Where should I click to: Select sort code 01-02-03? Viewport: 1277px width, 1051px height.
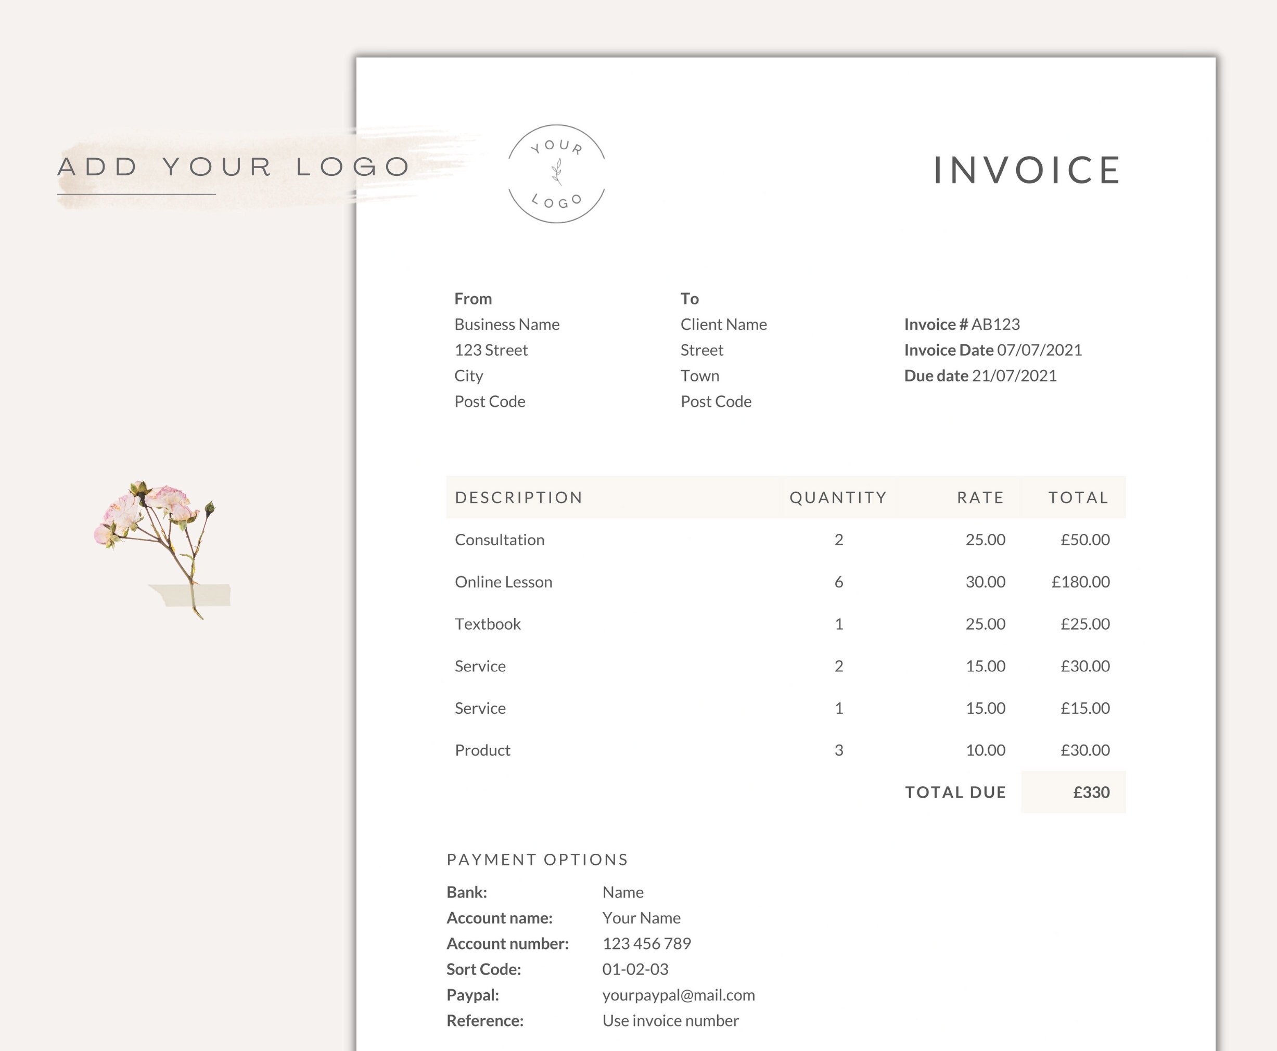click(635, 969)
